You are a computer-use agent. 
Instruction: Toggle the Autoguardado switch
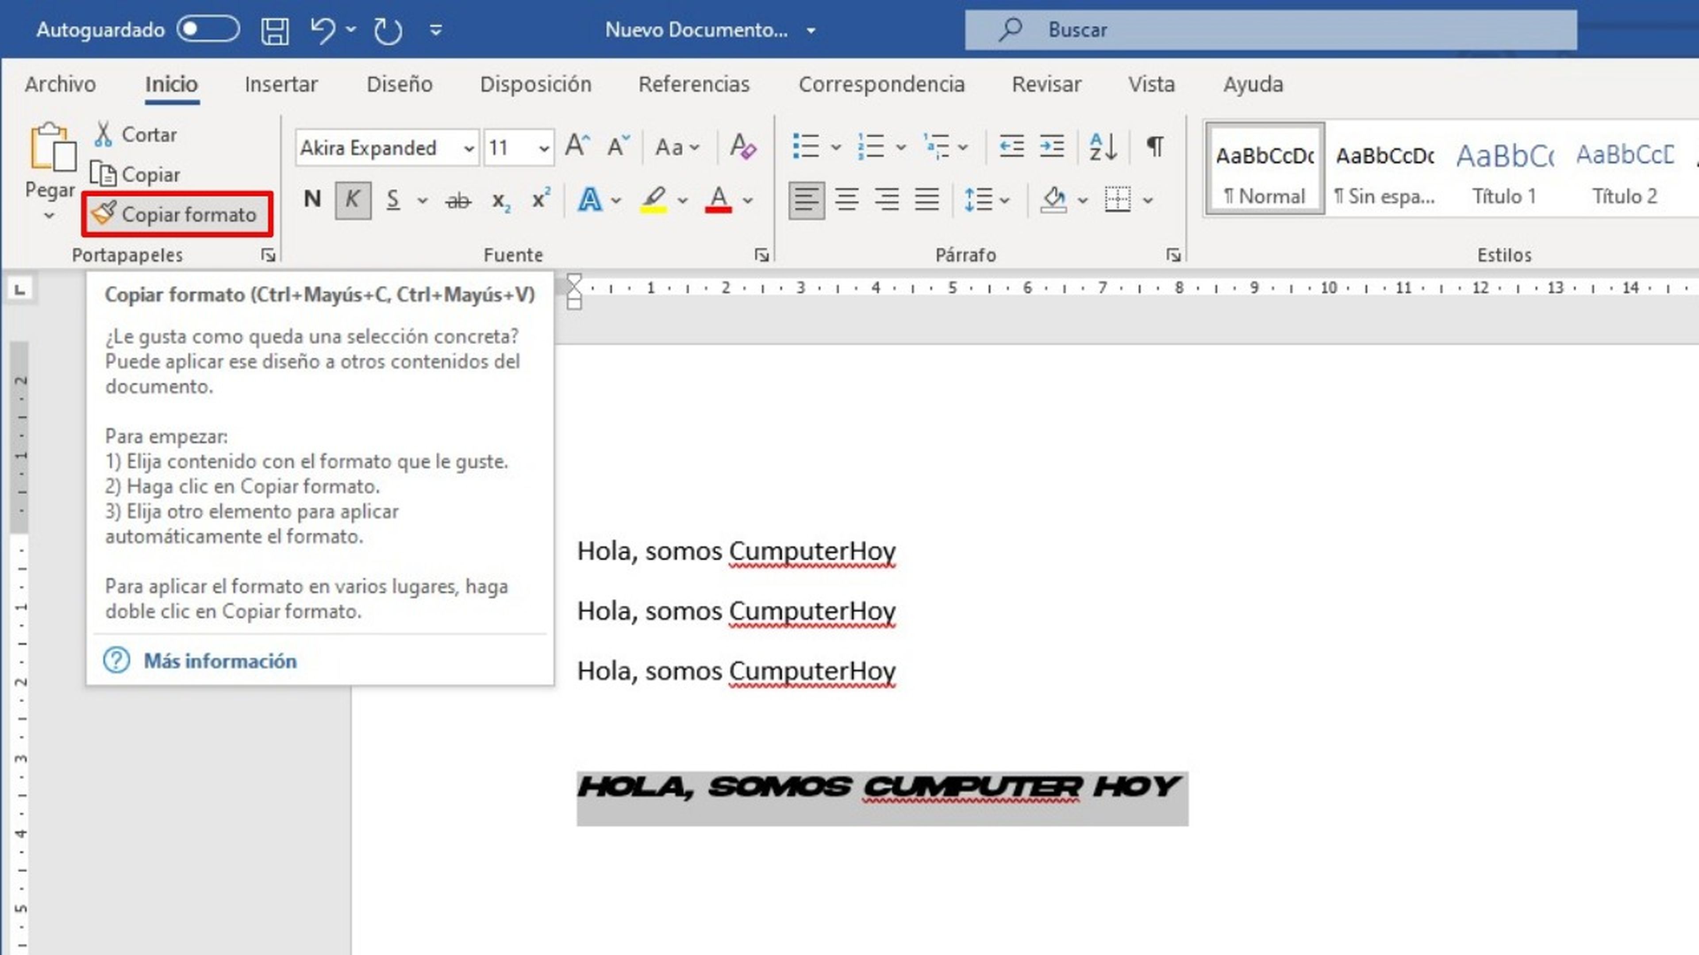point(208,29)
